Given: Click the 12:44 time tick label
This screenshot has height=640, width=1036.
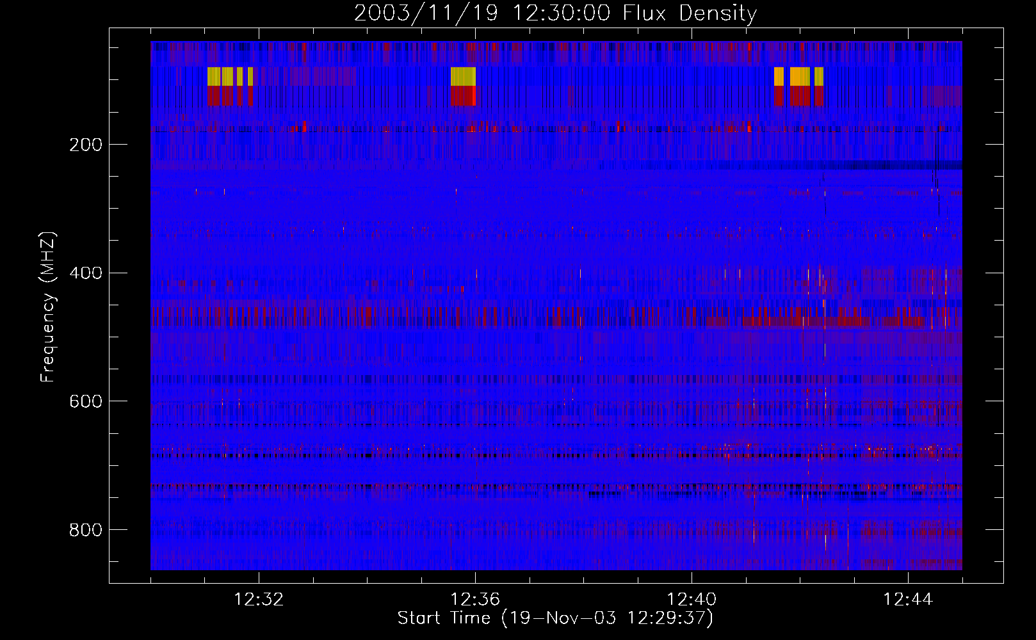Looking at the screenshot, I should coord(908,599).
